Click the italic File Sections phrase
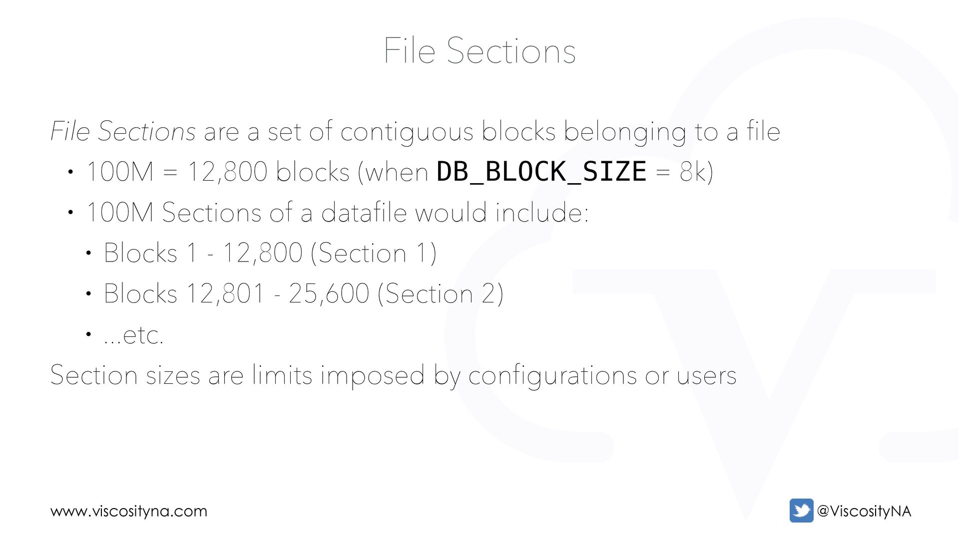 (x=123, y=131)
